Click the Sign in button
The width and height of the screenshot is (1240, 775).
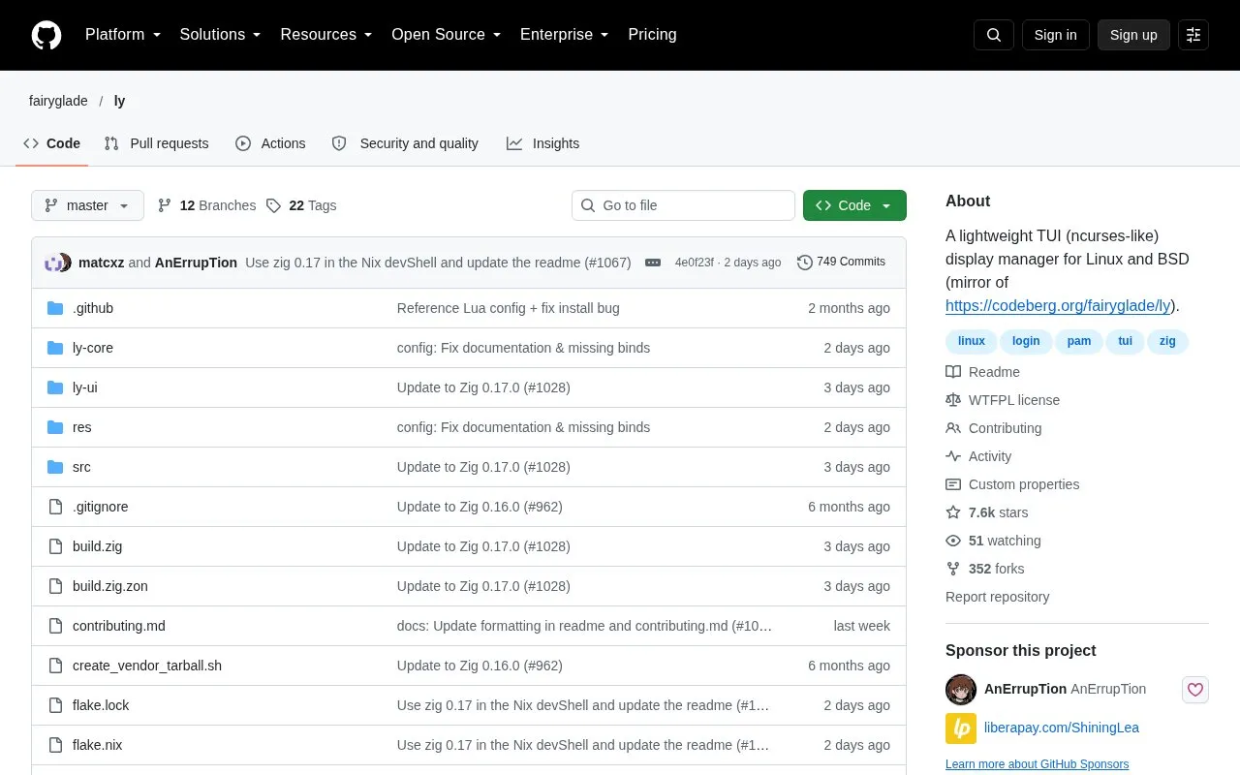pos(1055,35)
